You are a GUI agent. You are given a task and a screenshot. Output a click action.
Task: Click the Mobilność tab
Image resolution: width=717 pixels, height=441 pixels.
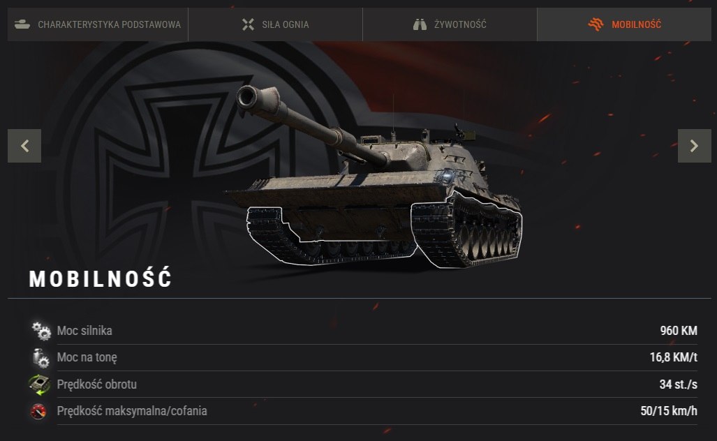(624, 24)
